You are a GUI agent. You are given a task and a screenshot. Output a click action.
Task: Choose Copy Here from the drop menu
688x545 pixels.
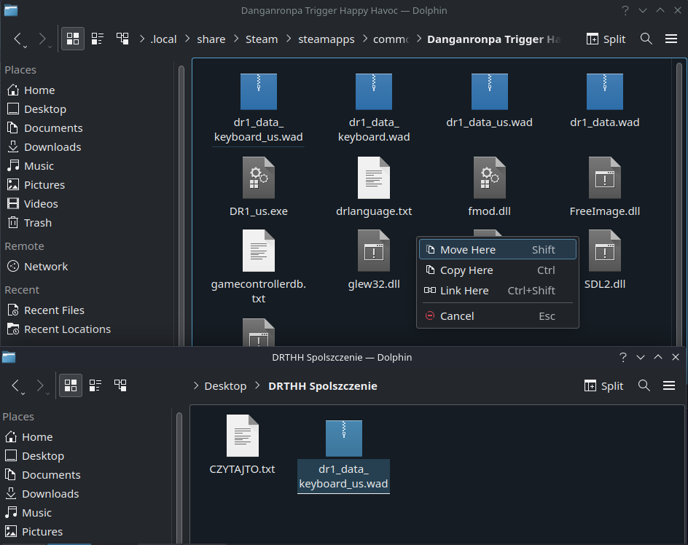point(498,270)
